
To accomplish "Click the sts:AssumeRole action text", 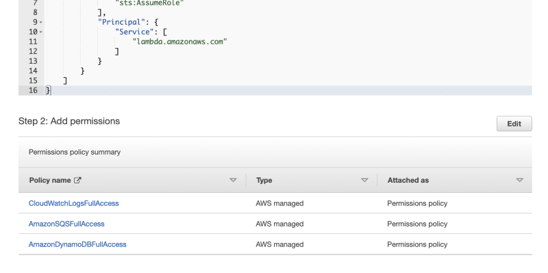I will click(149, 4).
